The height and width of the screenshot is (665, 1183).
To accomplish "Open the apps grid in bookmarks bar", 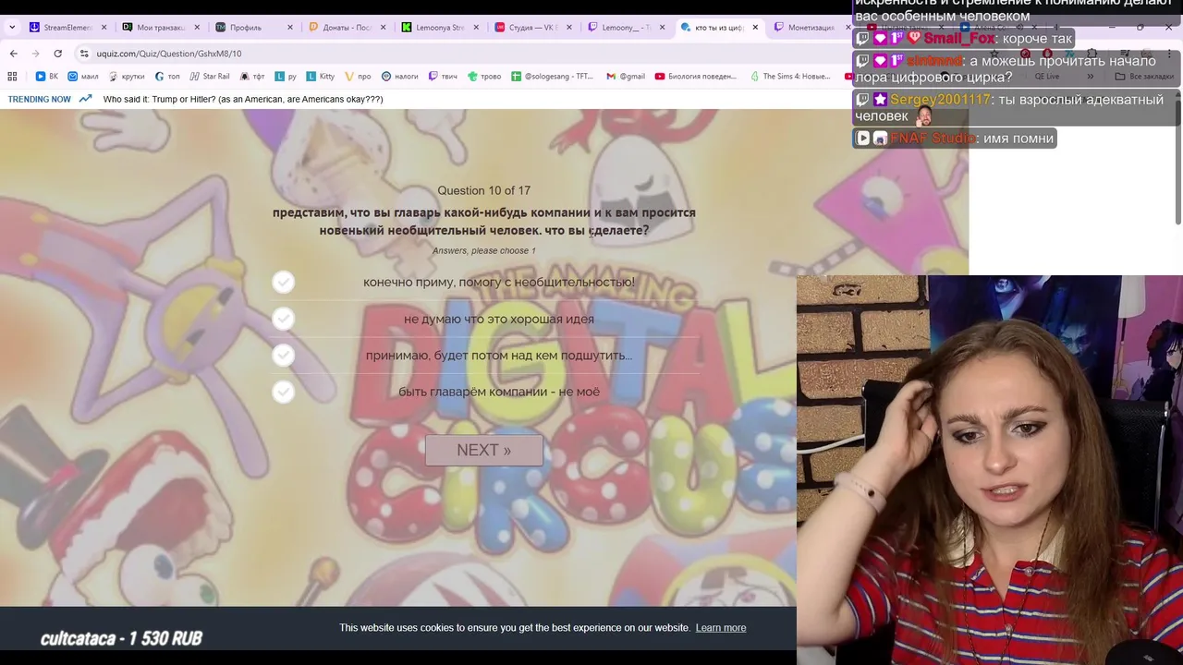I will tap(12, 77).
